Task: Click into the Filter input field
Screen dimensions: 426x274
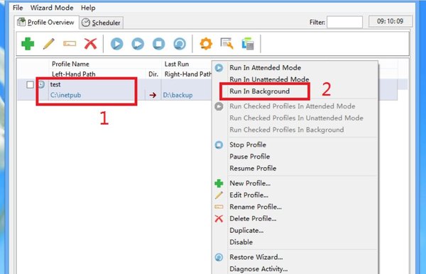Action: click(x=344, y=22)
